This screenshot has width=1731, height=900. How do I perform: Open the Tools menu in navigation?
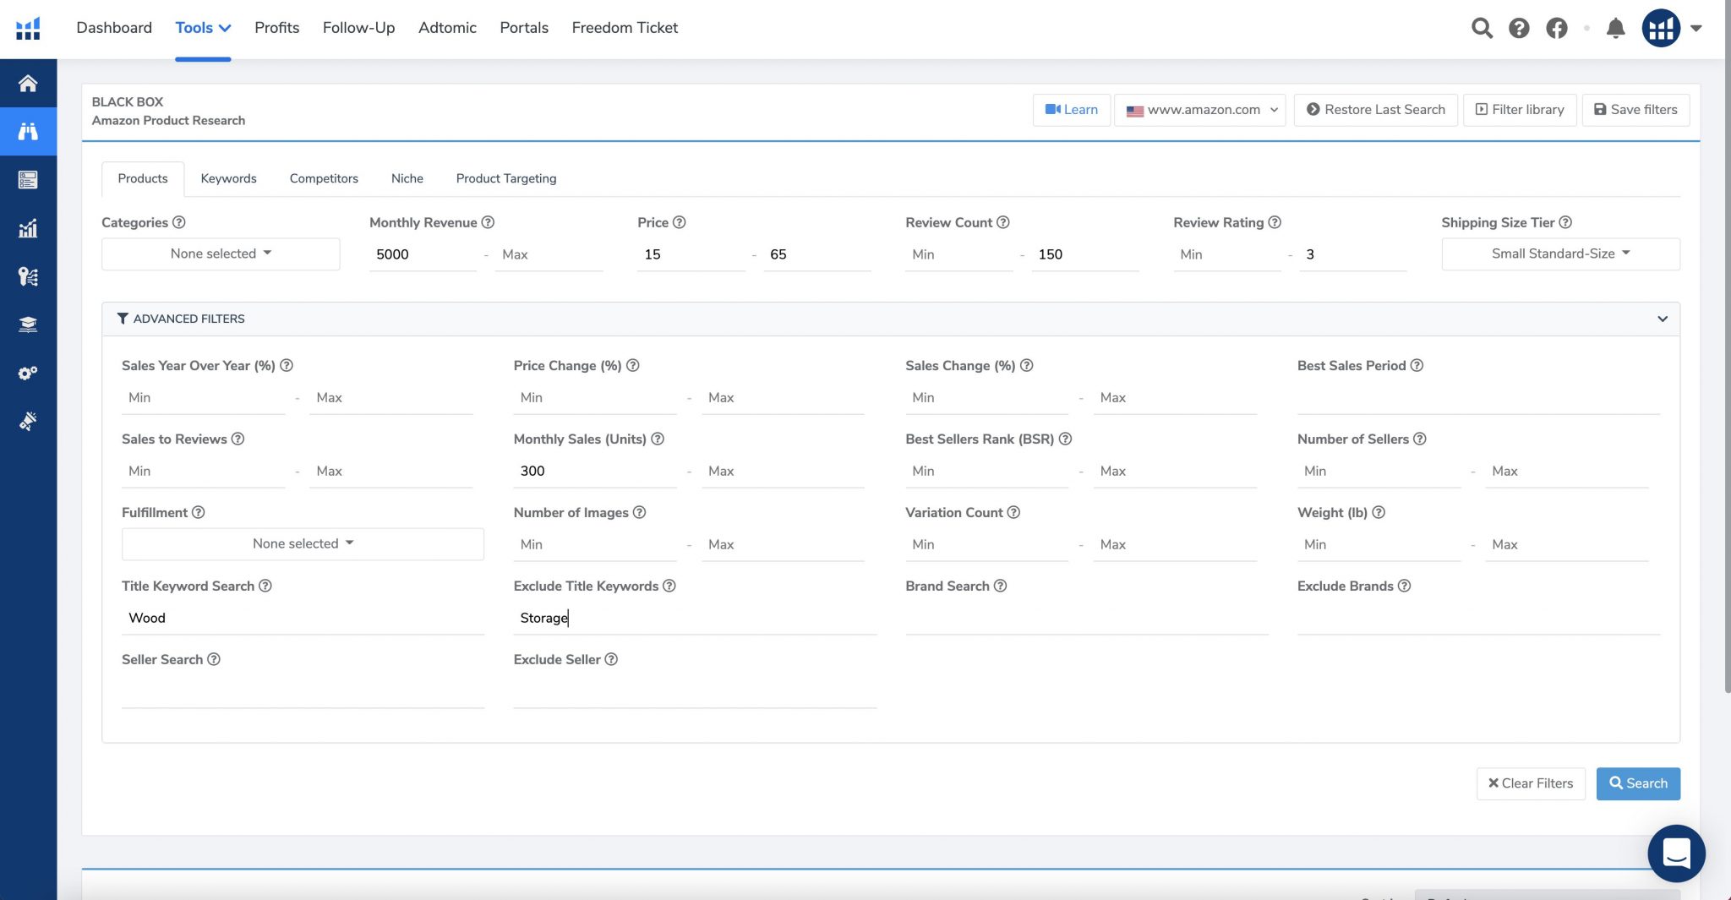(x=203, y=28)
